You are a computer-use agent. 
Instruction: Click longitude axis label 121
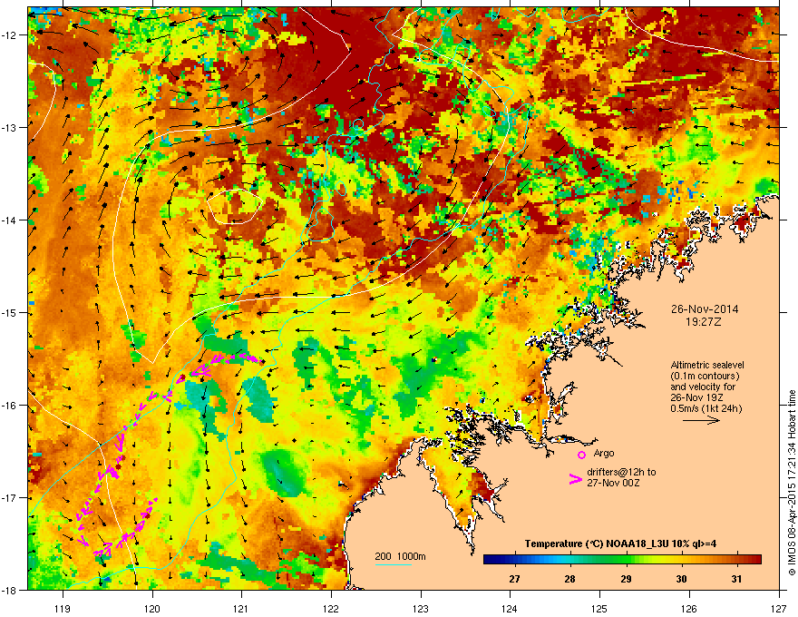pyautogui.click(x=241, y=608)
